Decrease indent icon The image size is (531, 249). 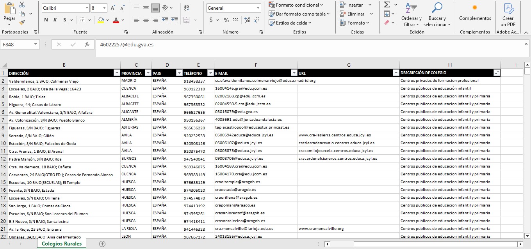[165, 20]
